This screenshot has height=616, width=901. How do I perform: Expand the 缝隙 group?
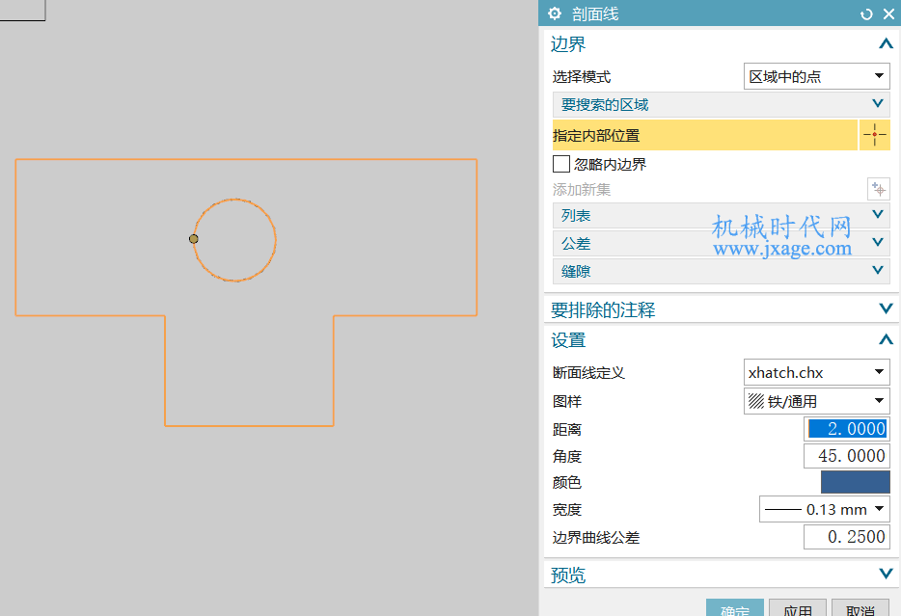[722, 271]
